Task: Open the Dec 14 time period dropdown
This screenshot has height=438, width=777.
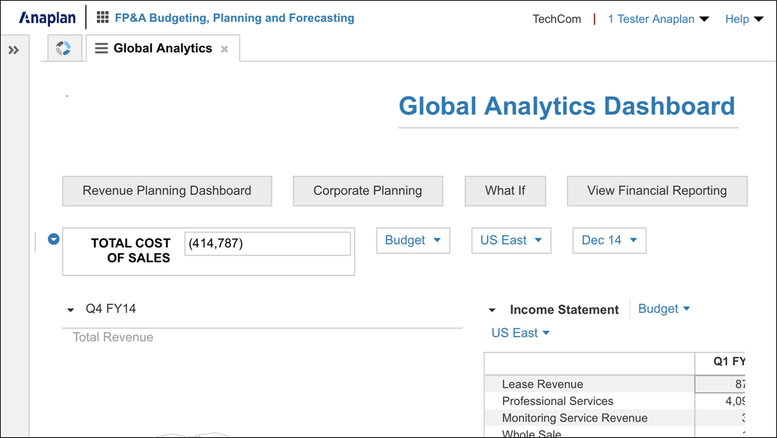Action: point(608,240)
